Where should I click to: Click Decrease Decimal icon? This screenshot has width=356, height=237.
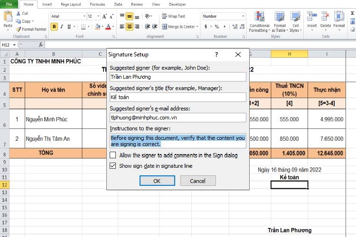pos(242,27)
